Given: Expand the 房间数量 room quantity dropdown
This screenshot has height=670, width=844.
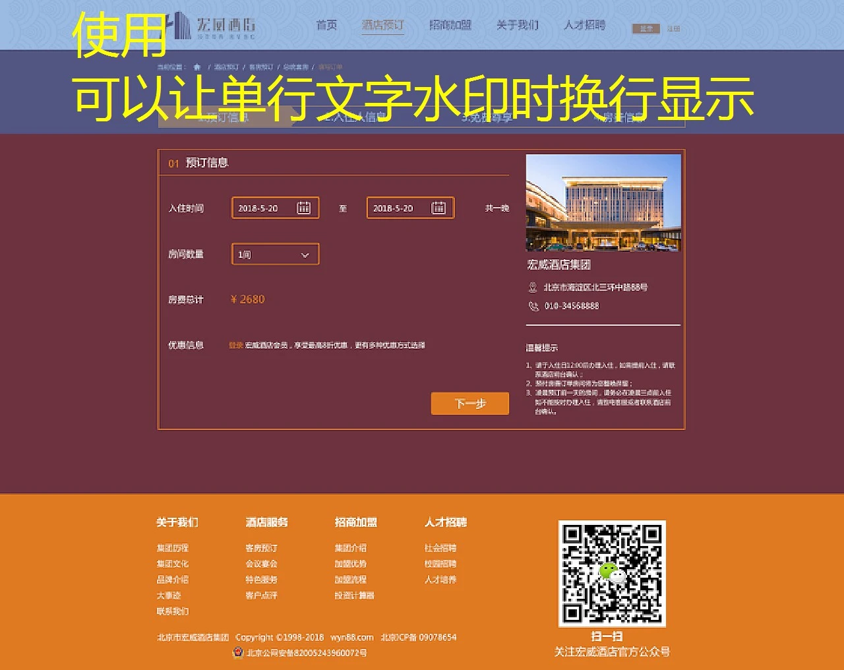Looking at the screenshot, I should point(274,254).
